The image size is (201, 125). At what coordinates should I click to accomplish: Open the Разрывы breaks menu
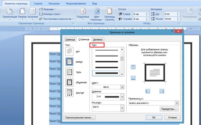pyautogui.click(x=47, y=9)
